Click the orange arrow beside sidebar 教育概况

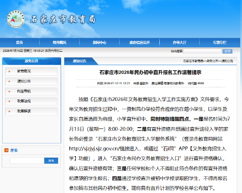9,71
